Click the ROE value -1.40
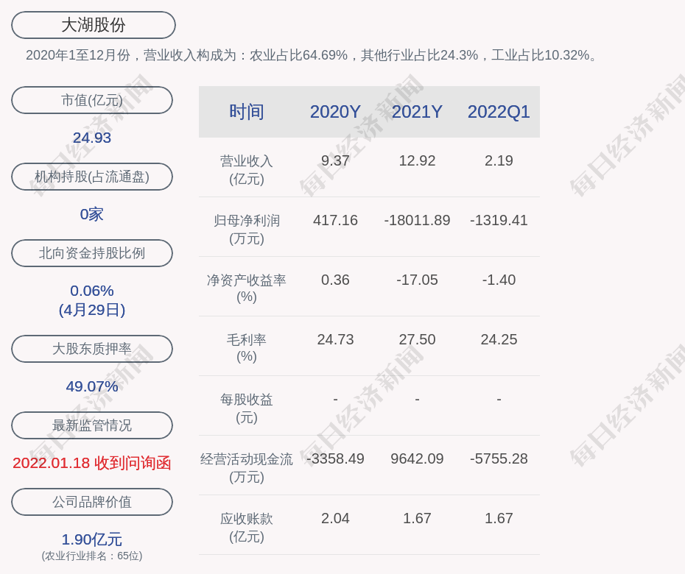 click(x=499, y=280)
